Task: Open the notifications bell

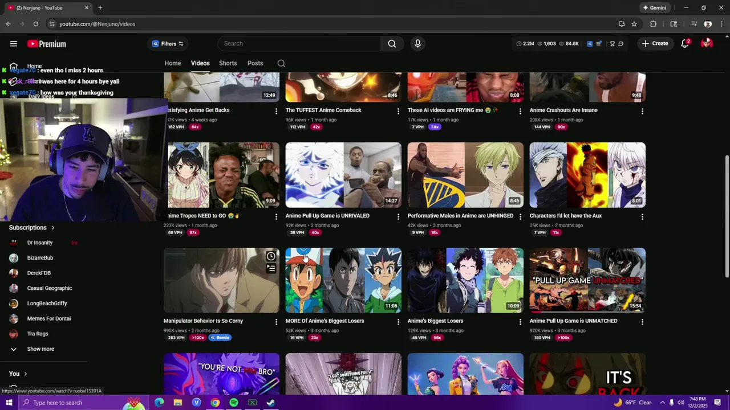Action: click(x=686, y=44)
